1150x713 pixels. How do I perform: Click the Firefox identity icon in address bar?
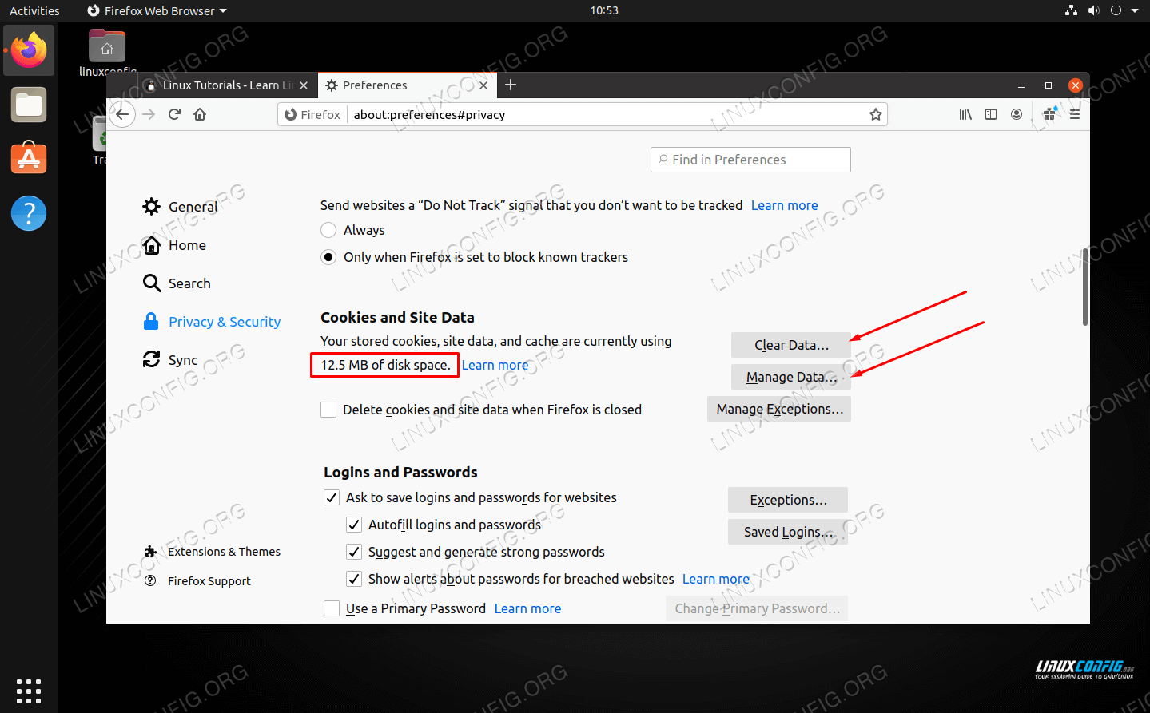pyautogui.click(x=312, y=114)
